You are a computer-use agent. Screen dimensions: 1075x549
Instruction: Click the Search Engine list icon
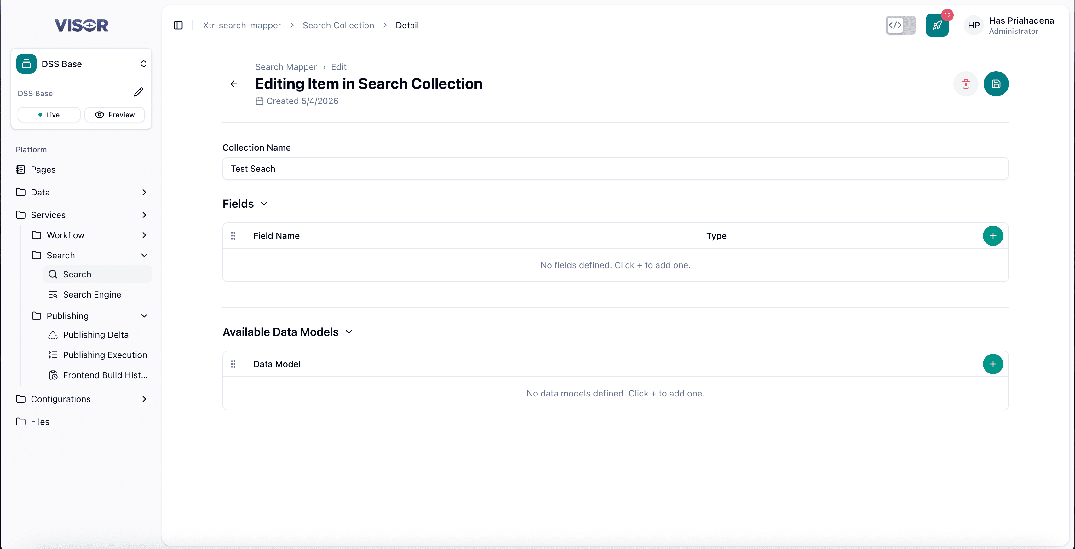pos(53,294)
